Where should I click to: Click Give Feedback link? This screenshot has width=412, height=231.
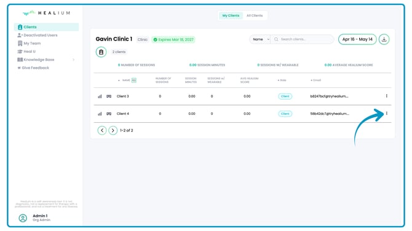pos(33,68)
